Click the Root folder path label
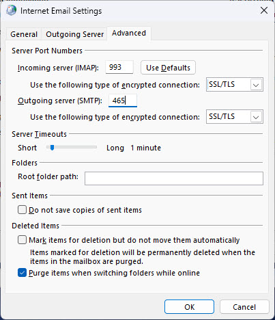 (x=48, y=176)
